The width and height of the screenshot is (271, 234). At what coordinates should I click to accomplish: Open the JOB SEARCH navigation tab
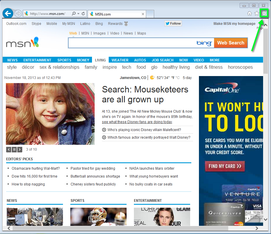pyautogui.click(x=163, y=60)
